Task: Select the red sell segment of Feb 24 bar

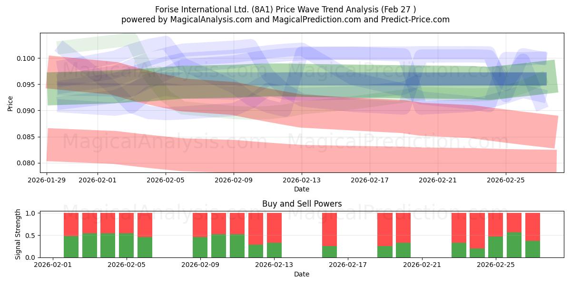Action: (477, 231)
